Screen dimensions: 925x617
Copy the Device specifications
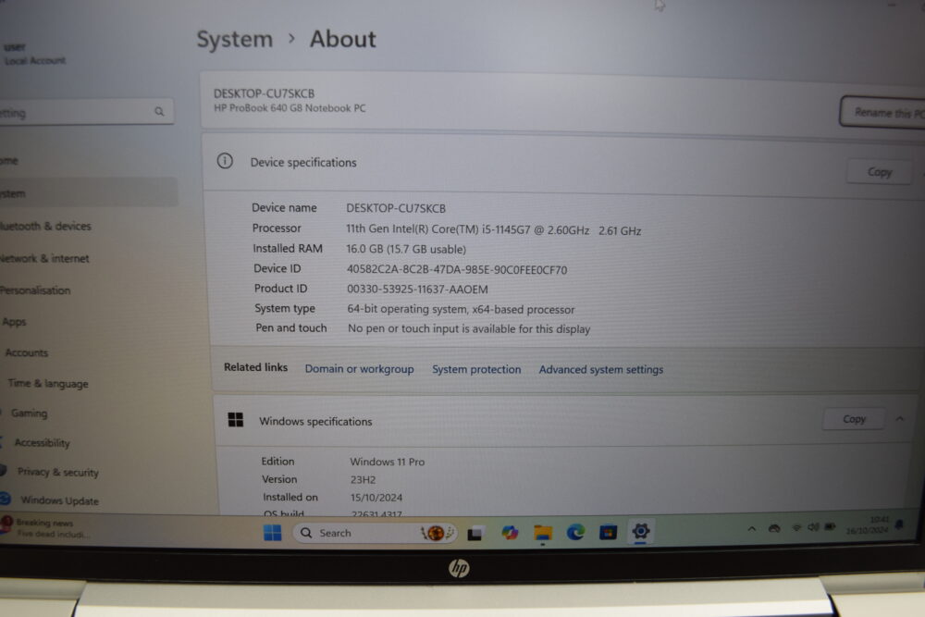click(879, 172)
